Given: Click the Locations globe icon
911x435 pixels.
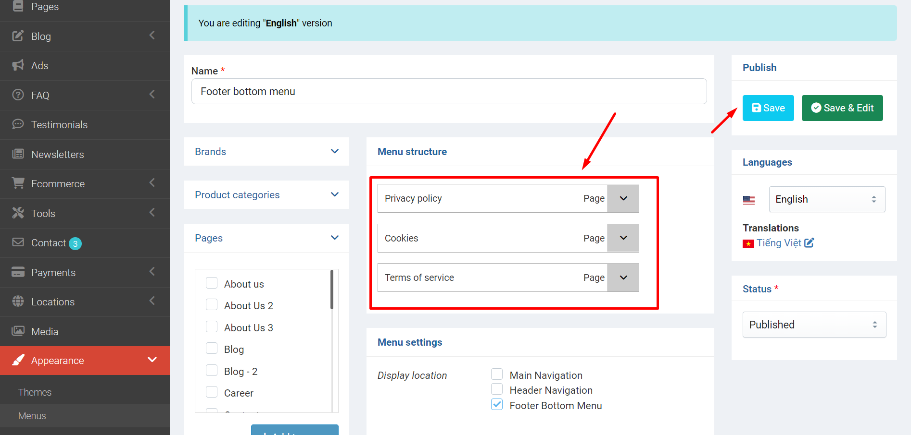Looking at the screenshot, I should click(18, 301).
